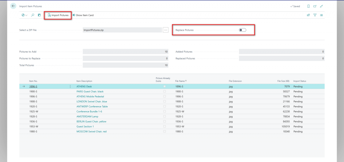Expand the dropdown arrow beside the first toolbar icon
Image resolution: width=344 pixels, height=162 pixels.
(27, 15)
